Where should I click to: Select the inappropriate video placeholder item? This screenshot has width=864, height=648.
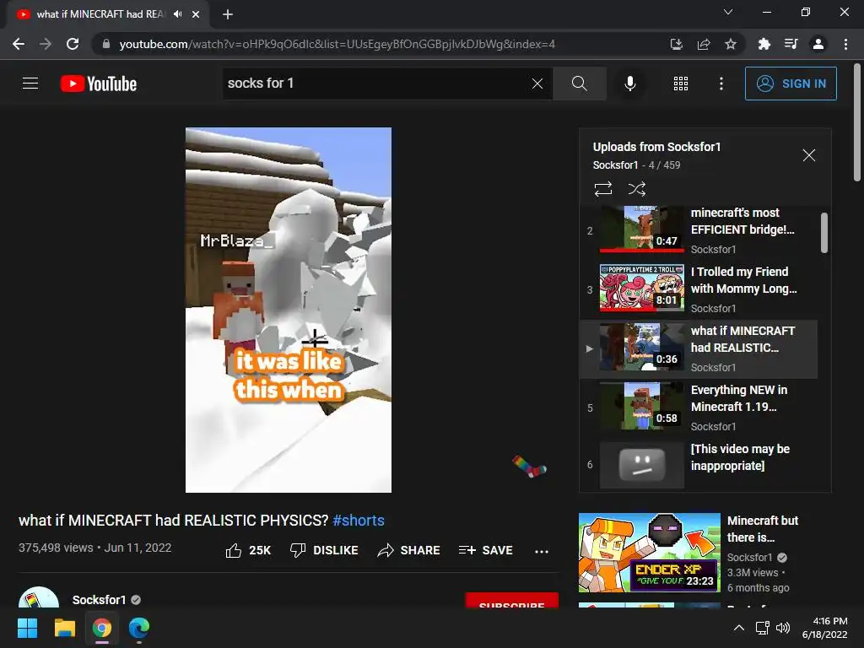pos(699,465)
